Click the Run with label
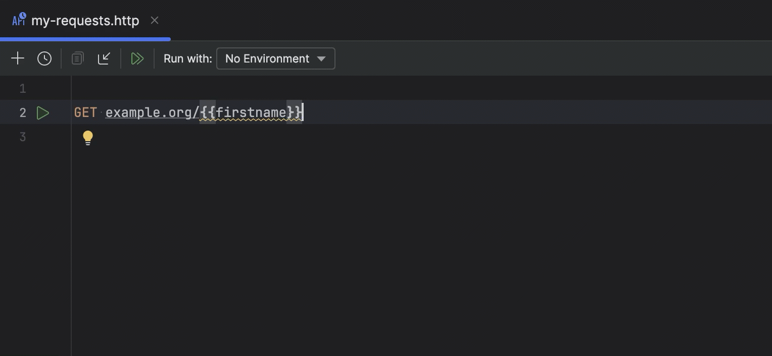The width and height of the screenshot is (772, 356). [x=187, y=58]
